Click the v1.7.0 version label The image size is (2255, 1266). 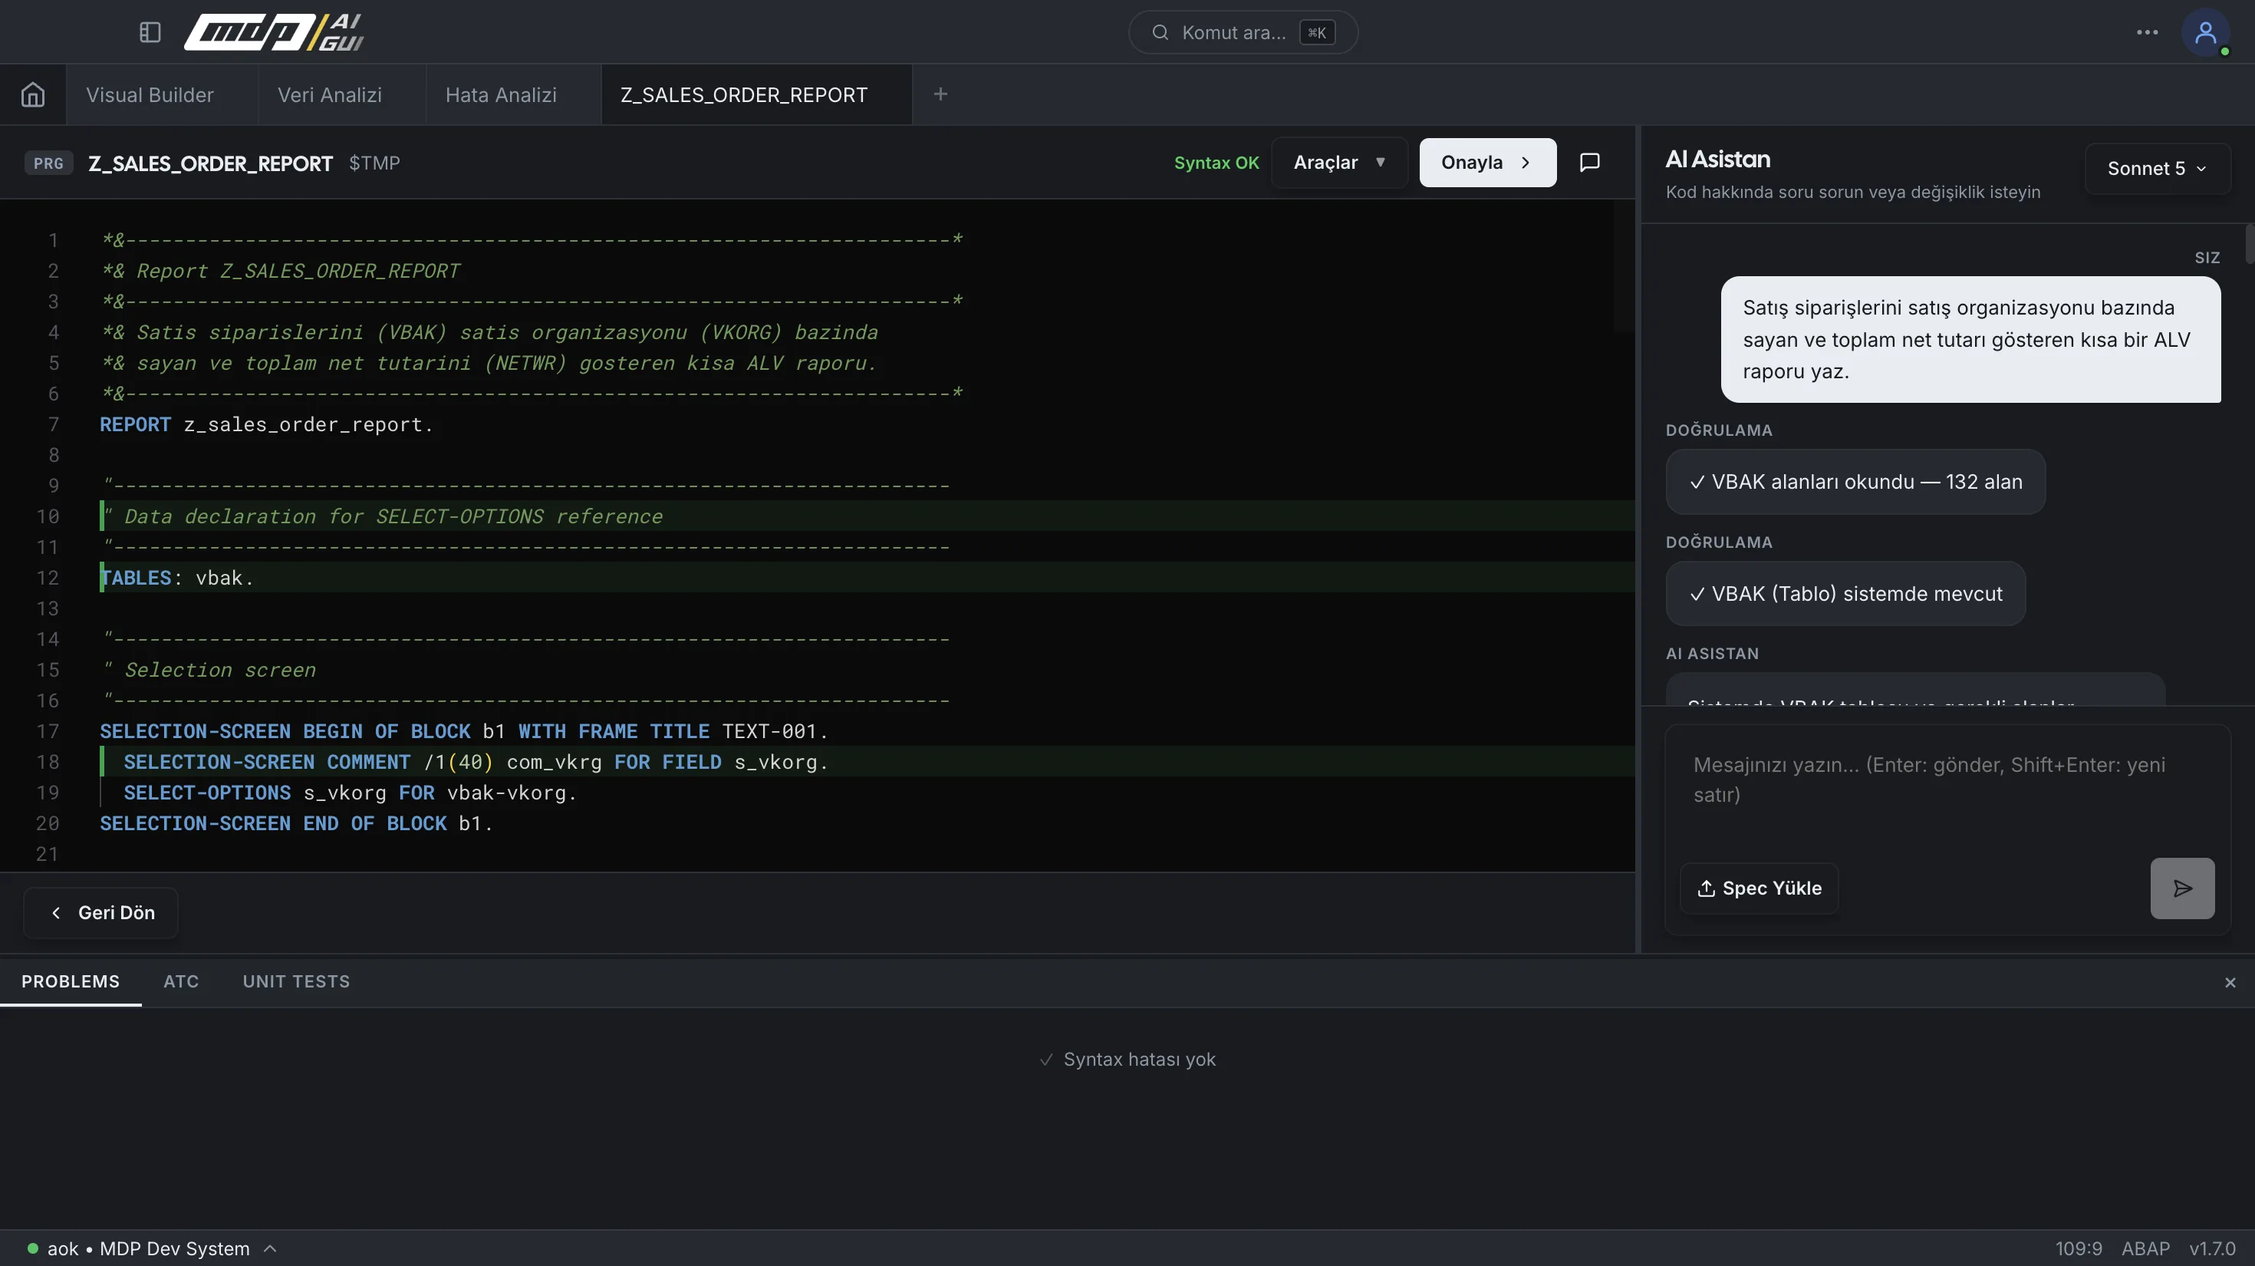pyautogui.click(x=2211, y=1248)
